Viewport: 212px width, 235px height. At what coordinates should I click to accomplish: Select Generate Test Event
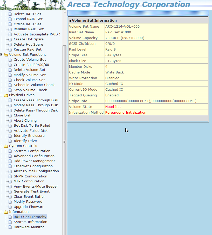(x=32, y=191)
